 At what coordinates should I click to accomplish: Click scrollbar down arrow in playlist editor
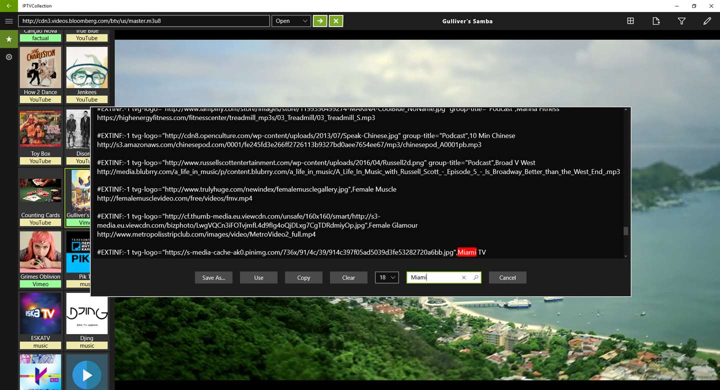point(625,255)
